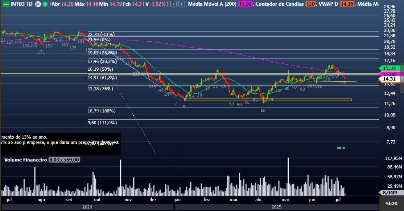Click the Volume Financeiro panel label
This screenshot has height=211, width=404.
click(25, 160)
